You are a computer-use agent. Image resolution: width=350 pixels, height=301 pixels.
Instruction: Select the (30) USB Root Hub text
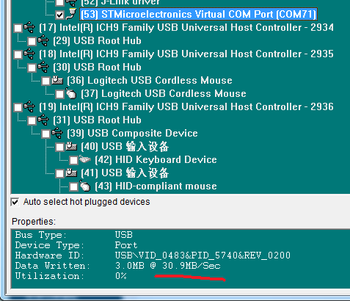97,67
